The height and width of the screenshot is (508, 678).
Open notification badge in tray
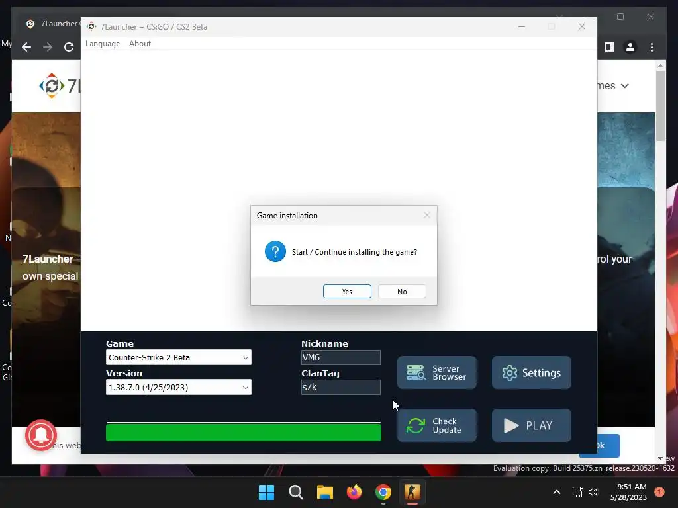tap(659, 491)
